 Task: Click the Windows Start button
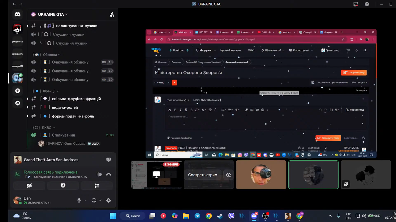(x=113, y=216)
